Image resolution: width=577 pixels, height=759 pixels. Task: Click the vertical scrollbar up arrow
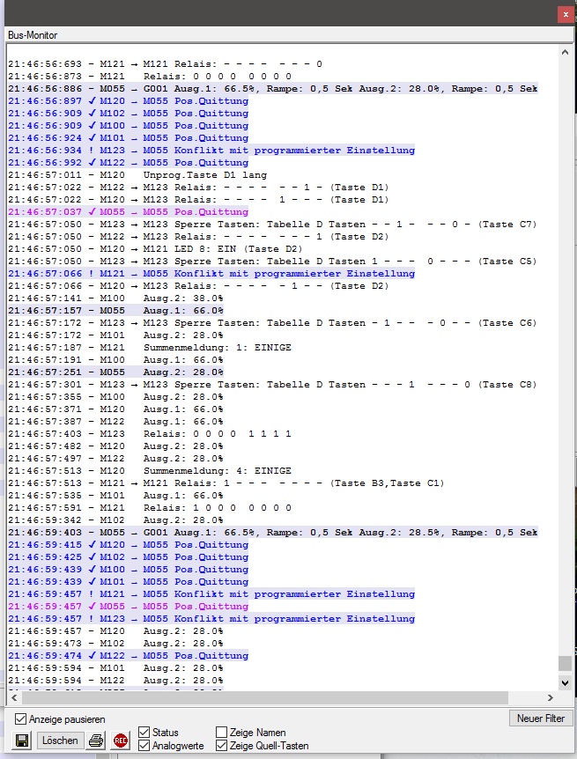[566, 53]
